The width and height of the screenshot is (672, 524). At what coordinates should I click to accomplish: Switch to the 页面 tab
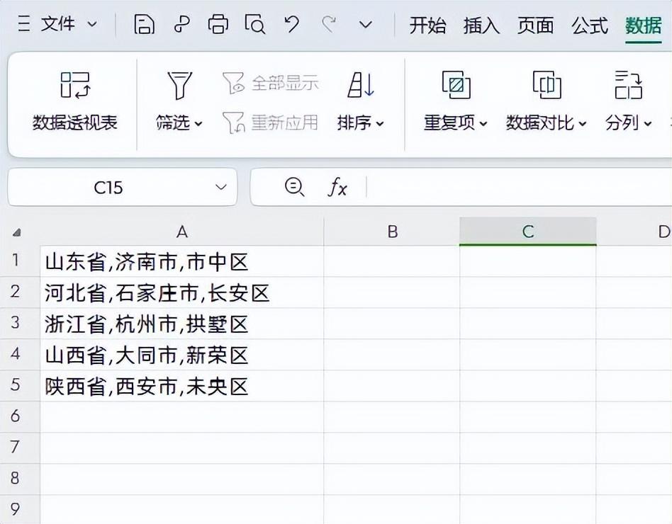535,25
